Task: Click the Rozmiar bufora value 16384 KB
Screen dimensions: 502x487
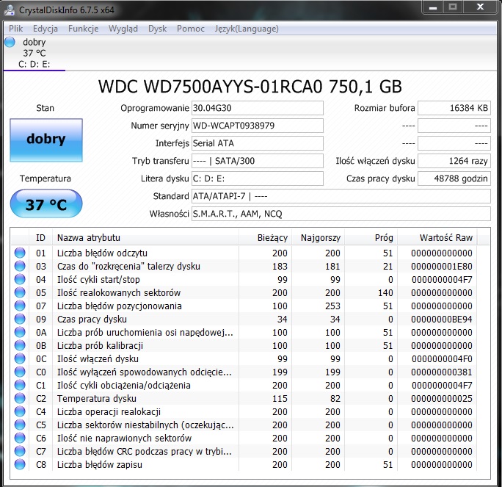Action: click(454, 108)
